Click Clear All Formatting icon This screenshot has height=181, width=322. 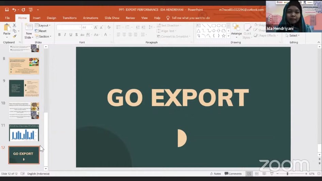(109, 27)
